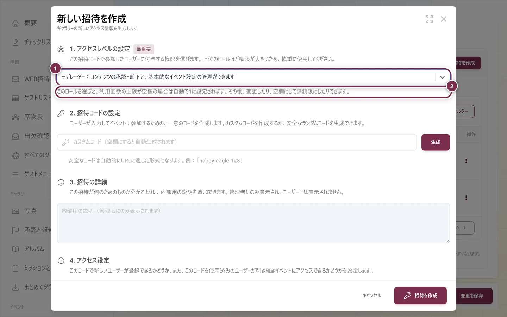507x317 pixels.
Task: Click the heading 3. 招待の詳細
Action: point(88,182)
